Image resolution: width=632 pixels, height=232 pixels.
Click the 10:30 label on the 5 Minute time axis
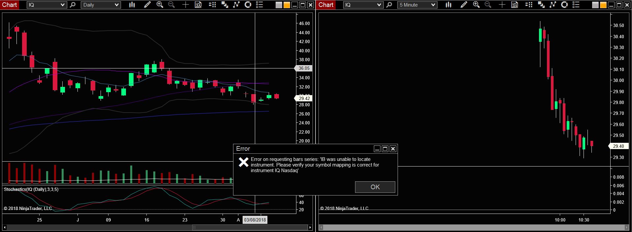[x=584, y=220]
